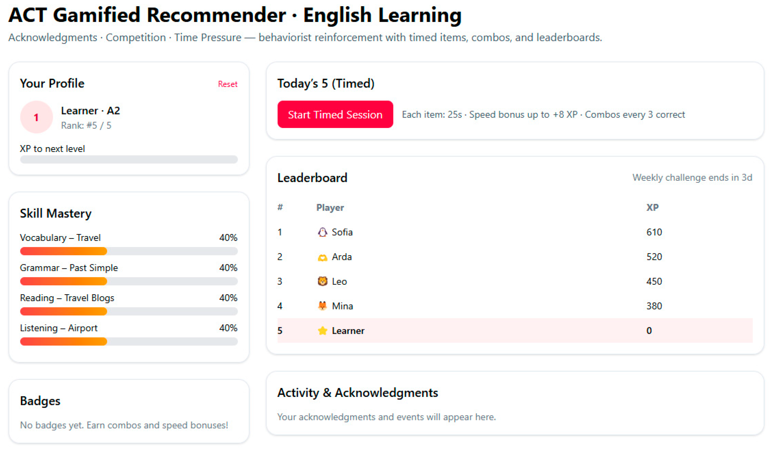Image resolution: width=771 pixels, height=450 pixels.
Task: Click the XP to next level bar
Action: point(129,159)
